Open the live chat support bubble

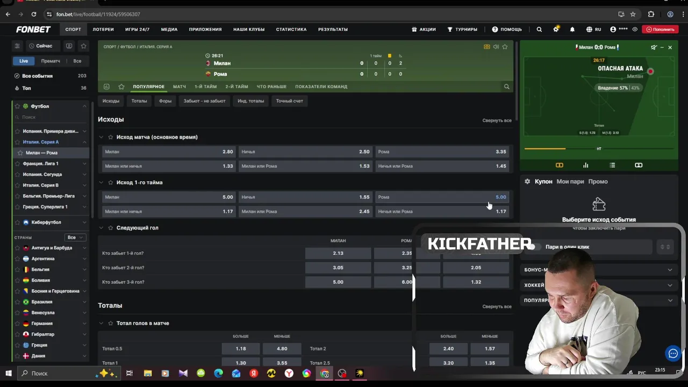(x=673, y=353)
